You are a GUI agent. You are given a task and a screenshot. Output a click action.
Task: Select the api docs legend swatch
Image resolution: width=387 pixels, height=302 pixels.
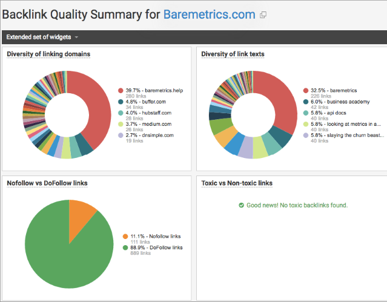click(306, 113)
